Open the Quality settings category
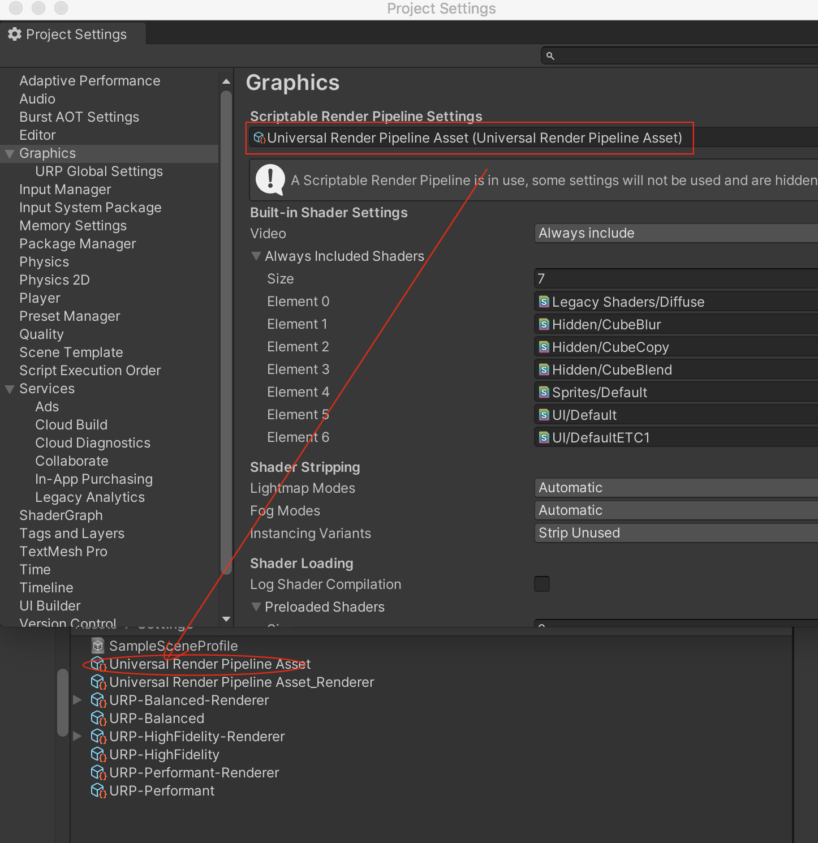The image size is (818, 843). 41,334
